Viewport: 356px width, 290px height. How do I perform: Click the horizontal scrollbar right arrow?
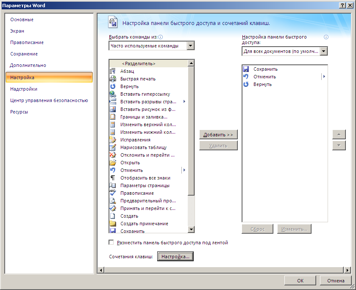(347, 270)
